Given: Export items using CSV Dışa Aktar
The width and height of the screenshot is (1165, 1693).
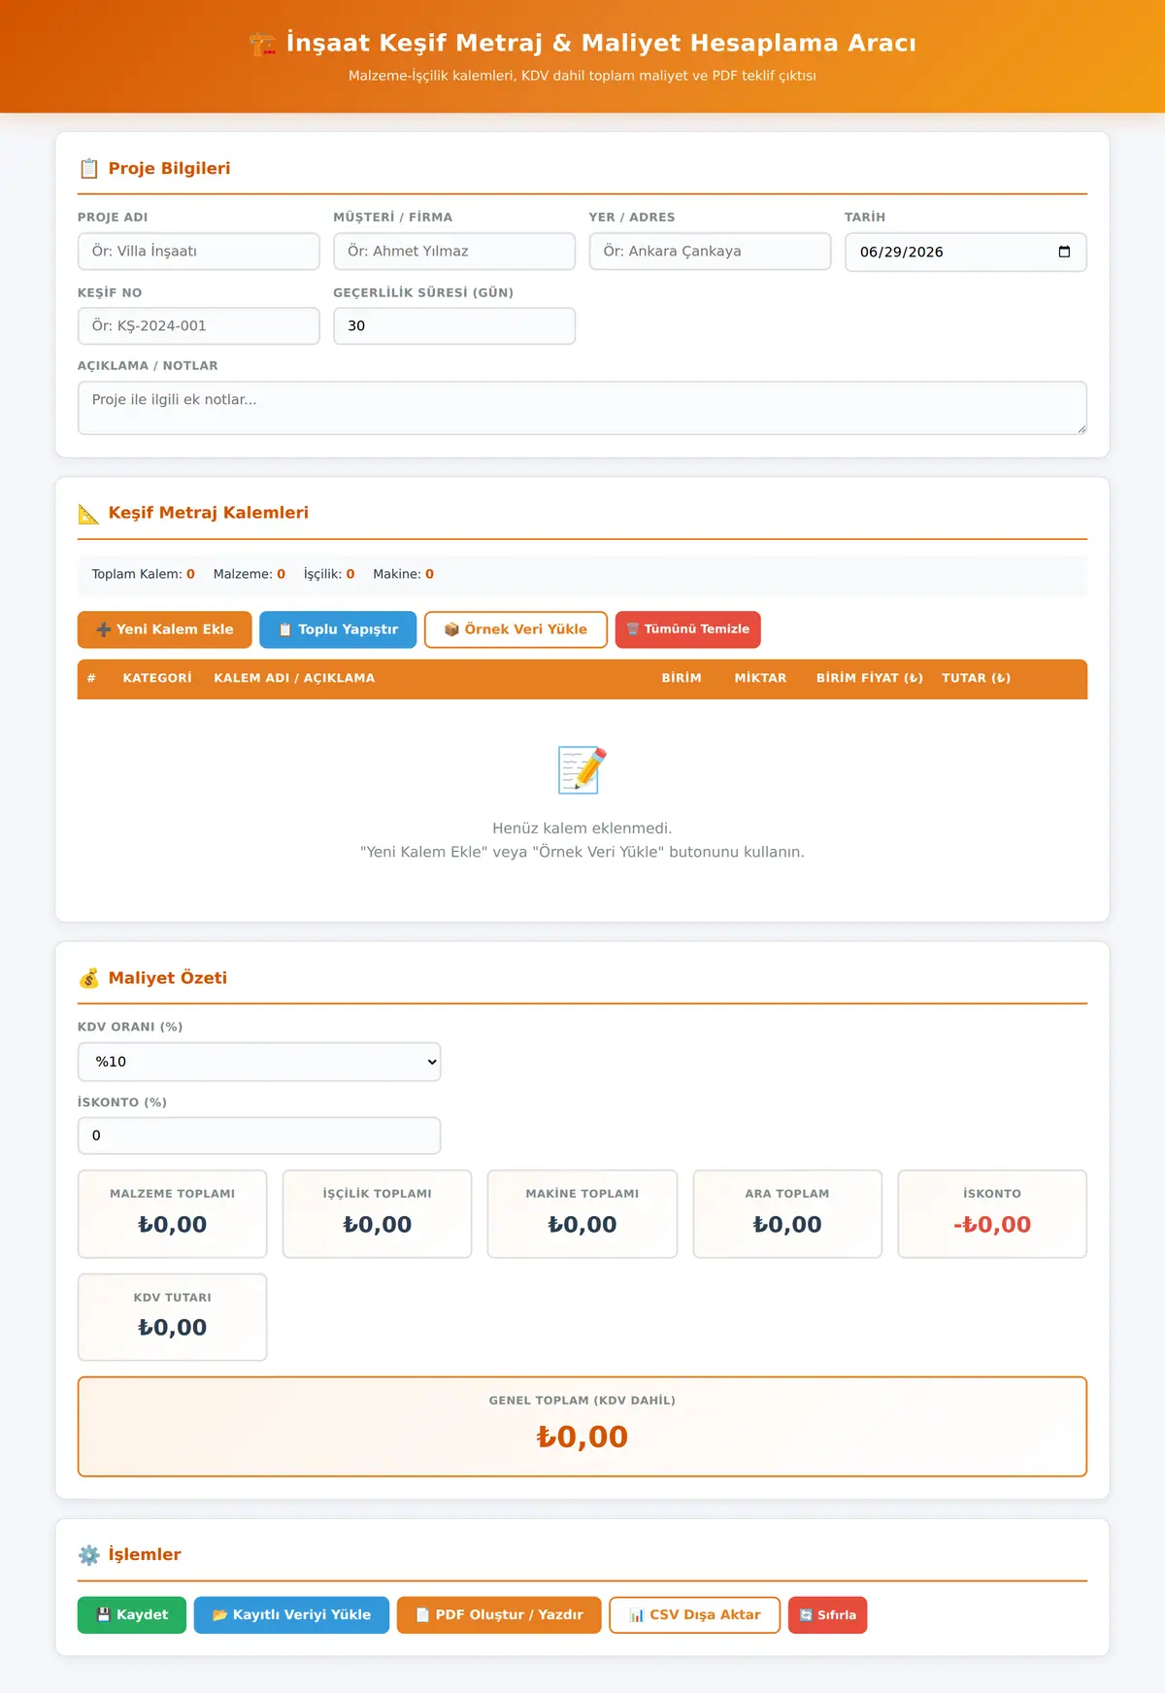Looking at the screenshot, I should click(695, 1615).
